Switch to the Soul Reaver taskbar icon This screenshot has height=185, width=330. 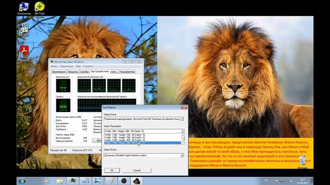click(137, 181)
